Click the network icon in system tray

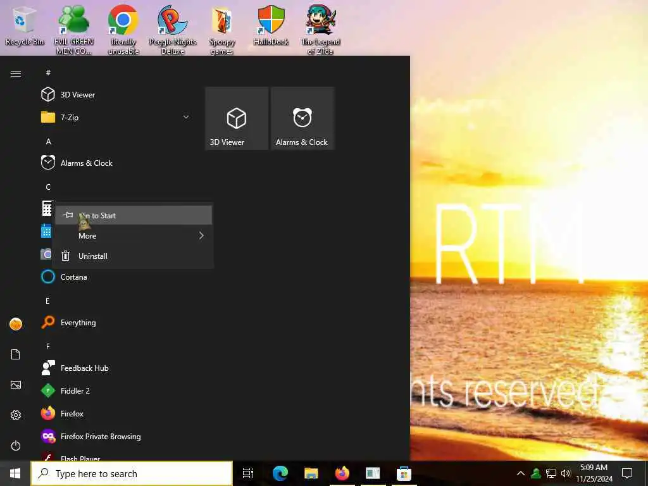coord(551,473)
